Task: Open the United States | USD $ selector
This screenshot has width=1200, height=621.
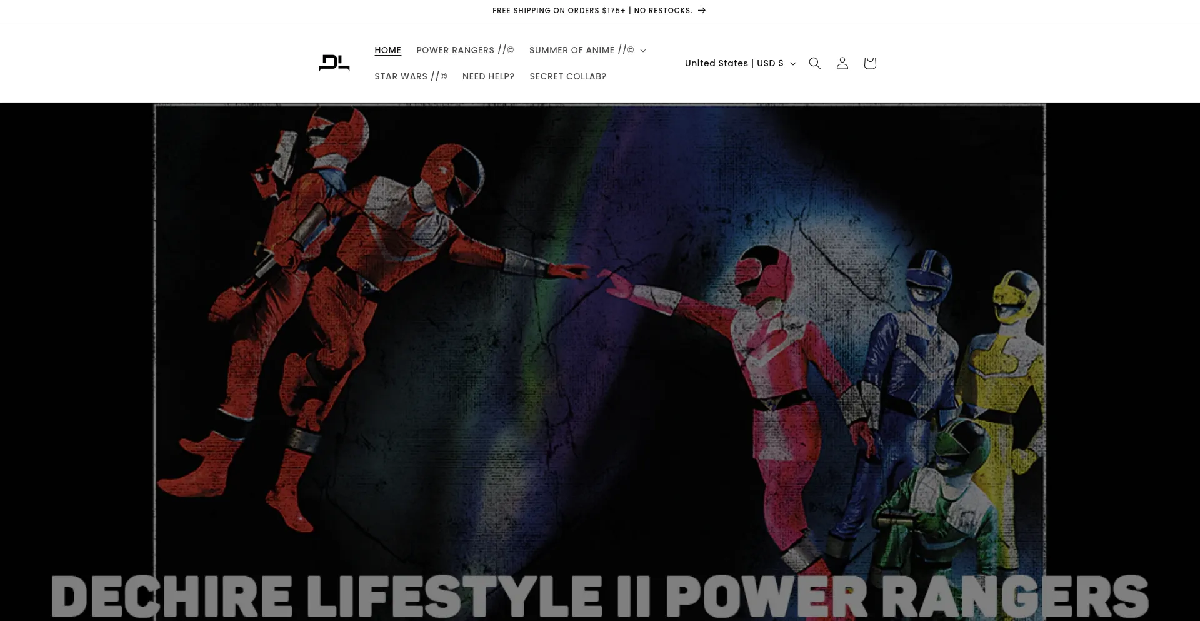Action: coord(740,63)
